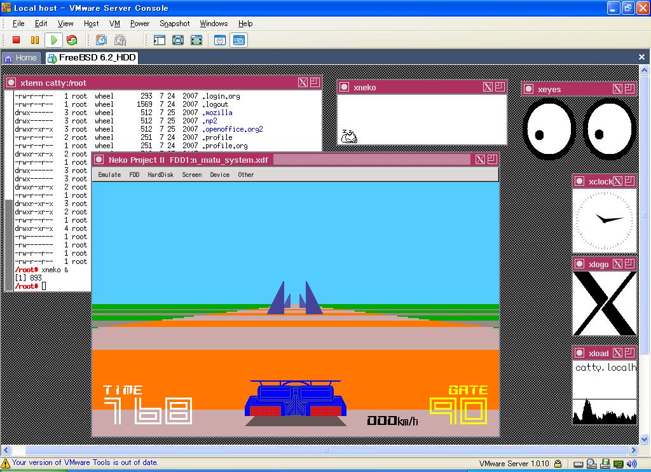Click the yellow warning triangle icon
Screen dimensions: 651x472
tap(5, 463)
